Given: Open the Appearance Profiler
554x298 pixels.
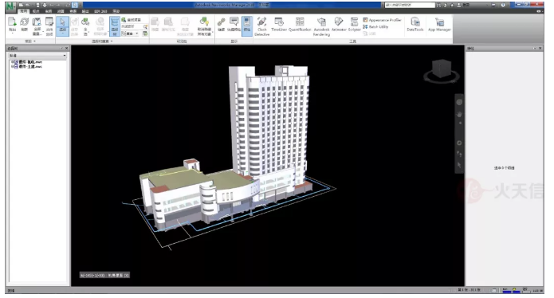Looking at the screenshot, I should [x=382, y=20].
